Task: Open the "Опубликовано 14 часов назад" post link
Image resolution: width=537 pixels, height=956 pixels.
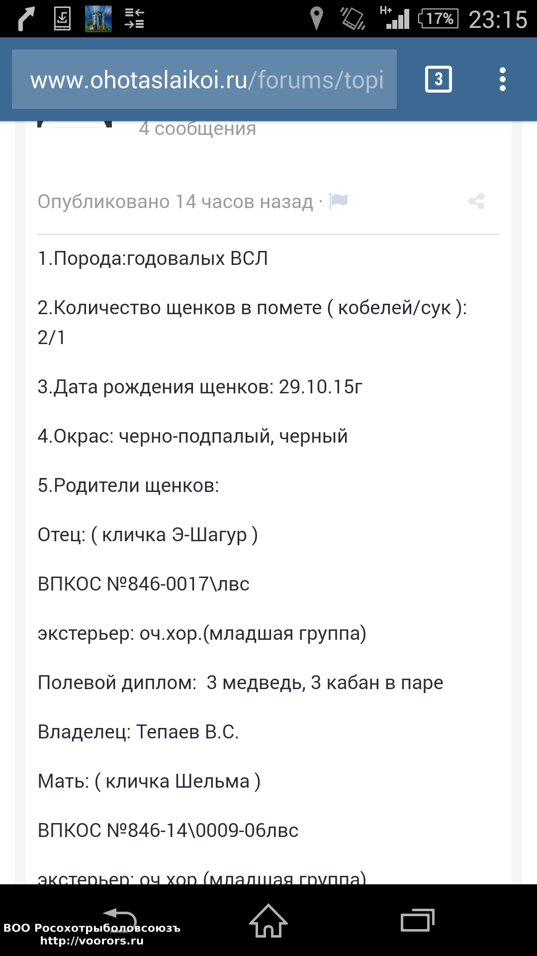Action: tap(175, 202)
